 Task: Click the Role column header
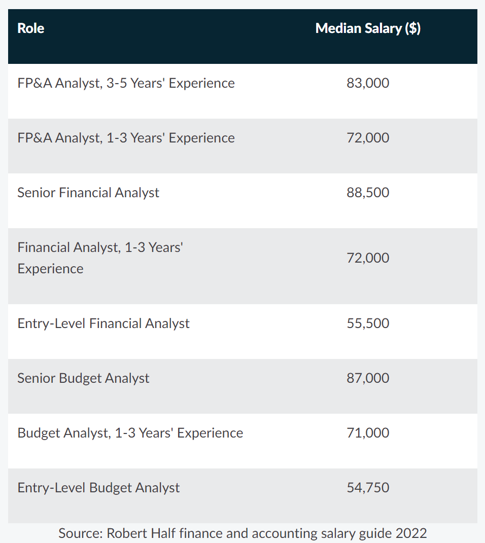31,28
